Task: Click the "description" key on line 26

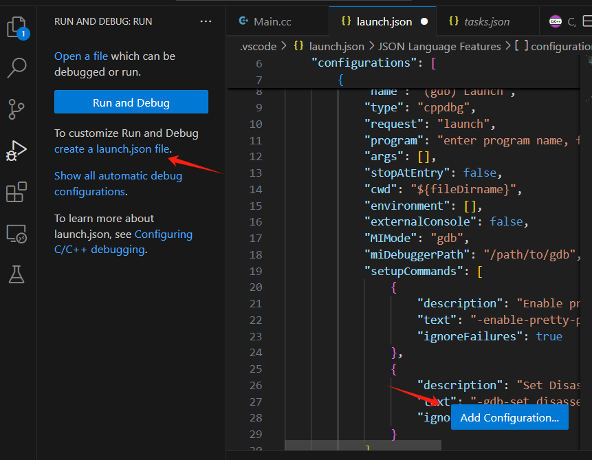Action: pos(459,385)
